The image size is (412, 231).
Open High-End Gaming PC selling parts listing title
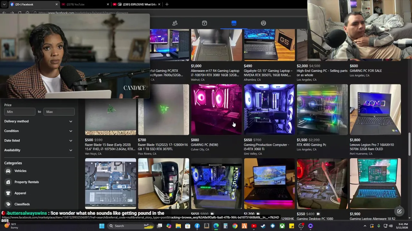click(322, 73)
